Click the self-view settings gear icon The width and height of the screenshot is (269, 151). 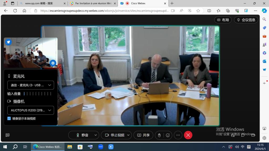(53, 63)
